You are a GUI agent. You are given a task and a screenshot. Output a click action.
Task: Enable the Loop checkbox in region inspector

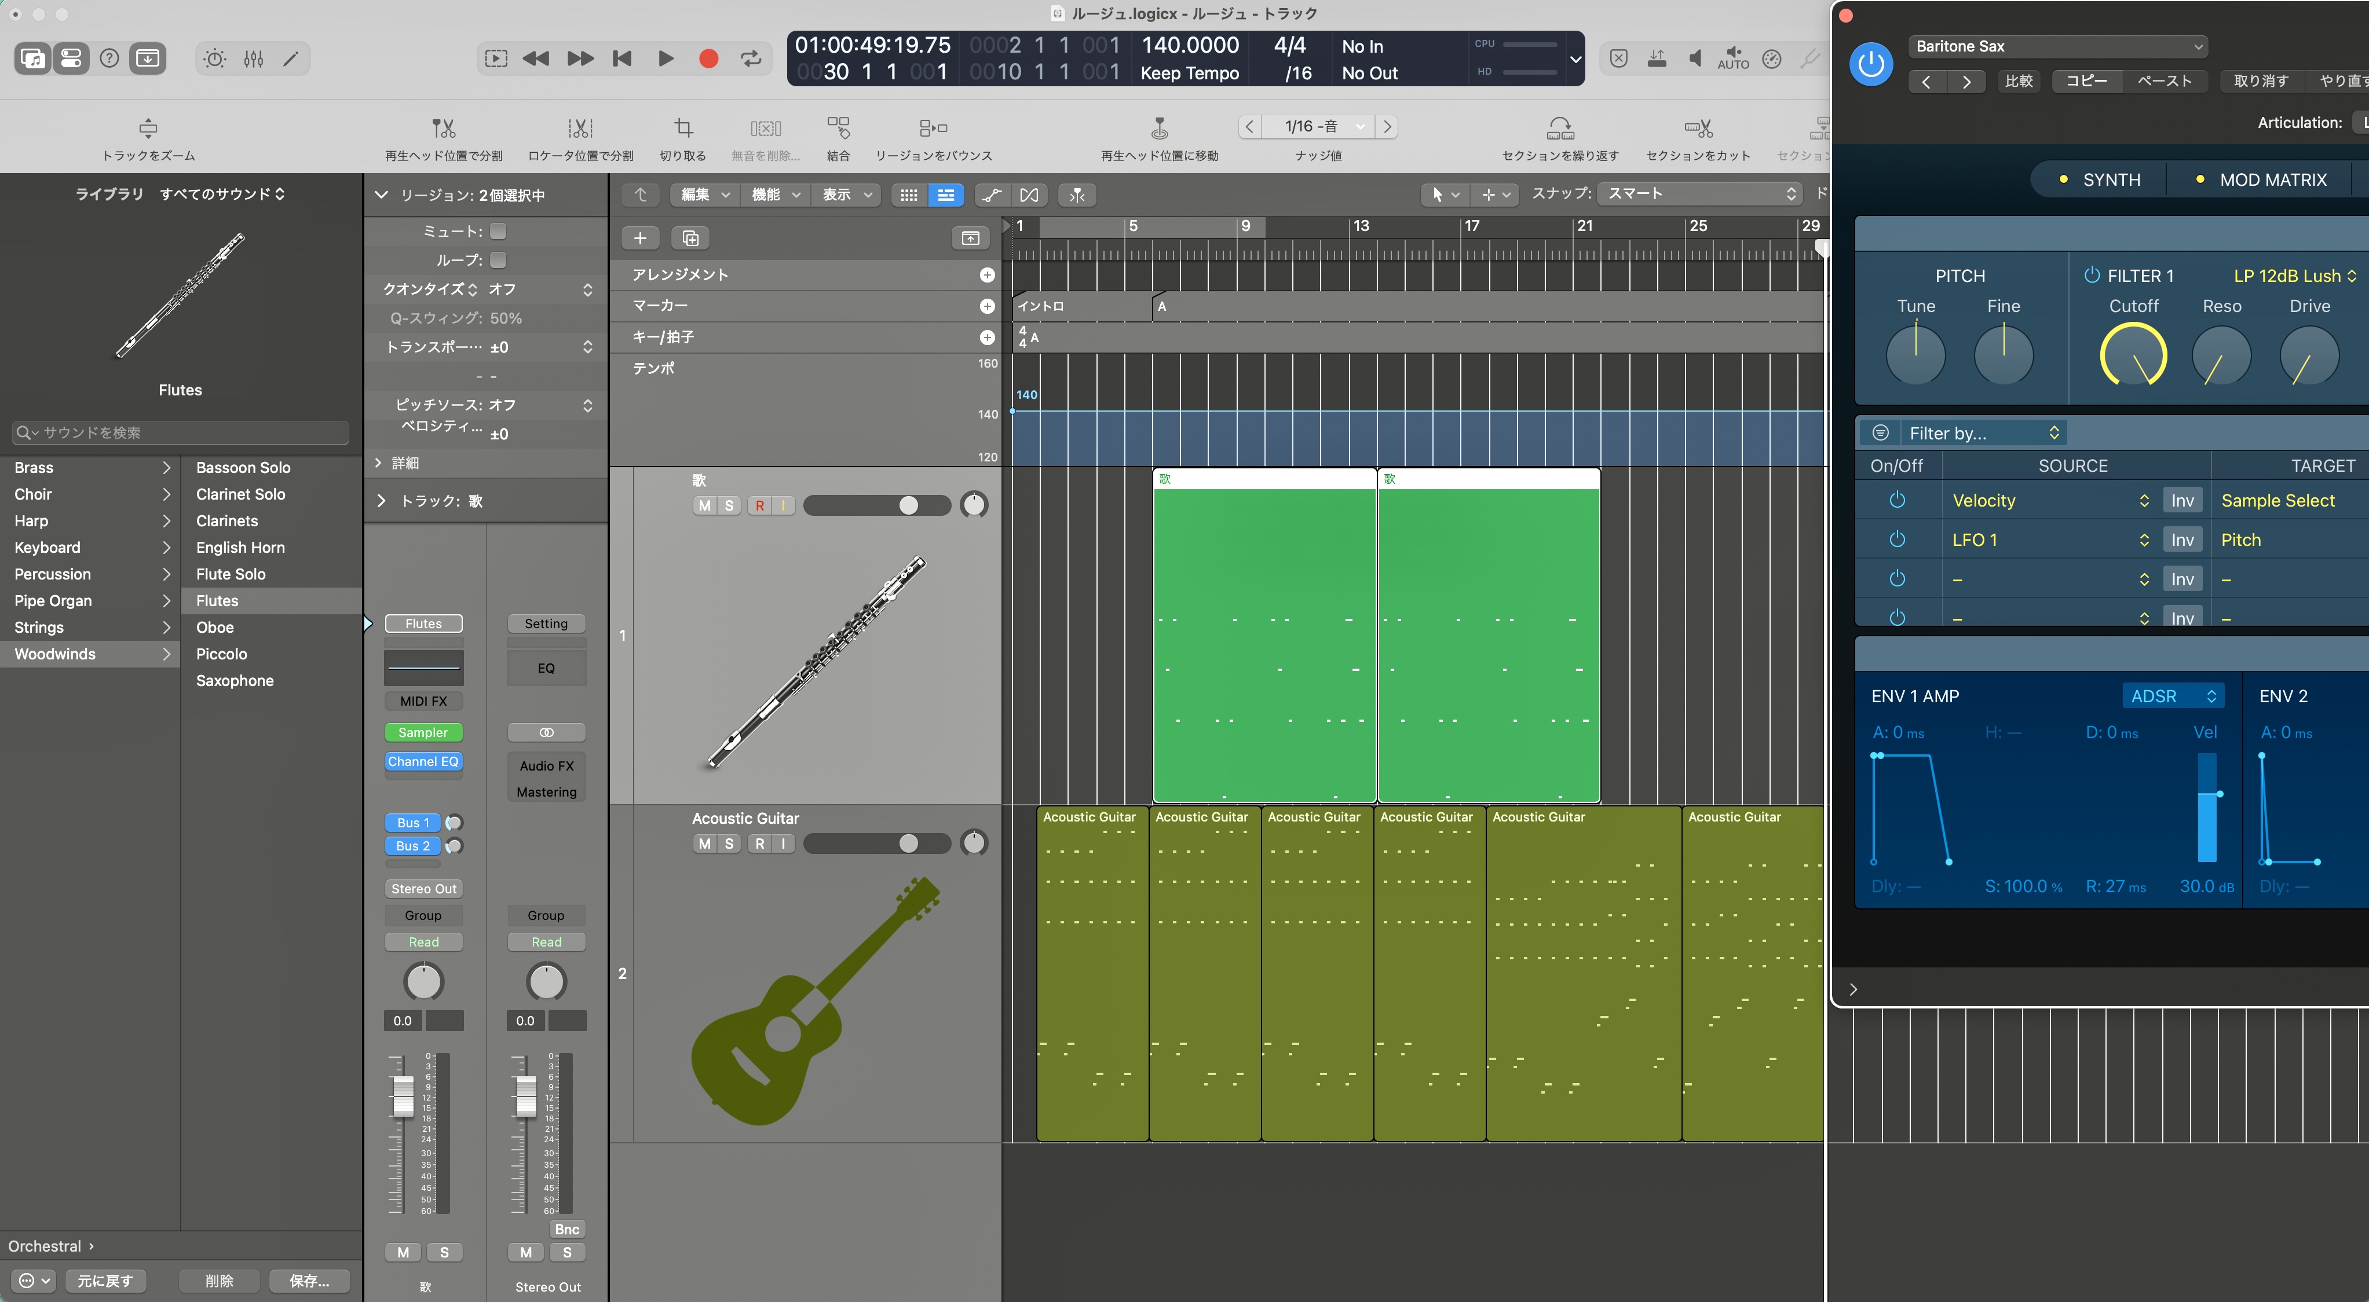498,259
